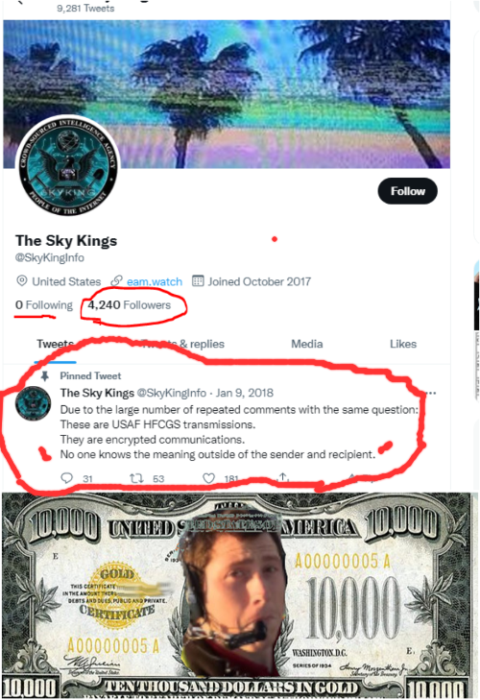Switch to the Media tab

(307, 344)
